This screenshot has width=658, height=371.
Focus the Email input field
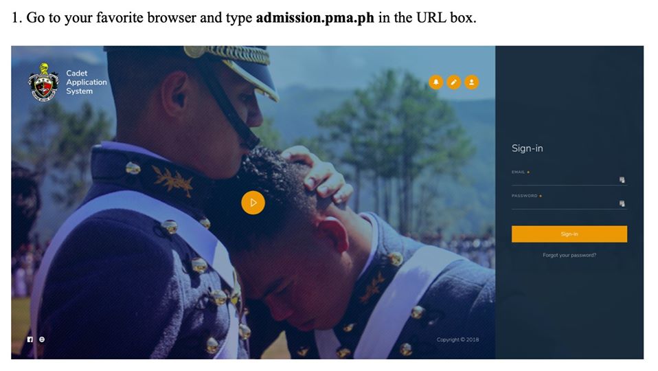point(565,180)
